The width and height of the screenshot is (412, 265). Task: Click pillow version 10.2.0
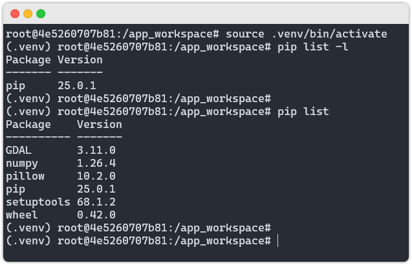(96, 176)
